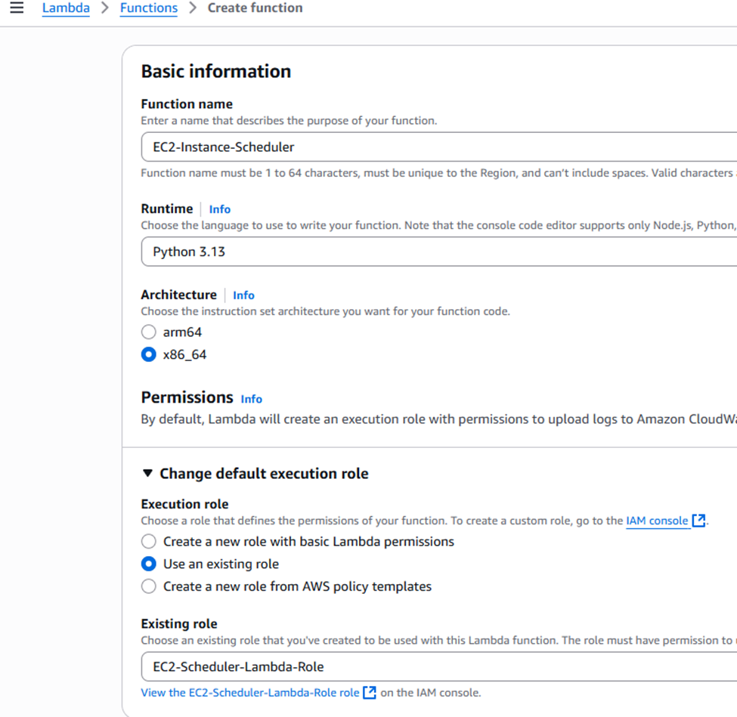Viewport: 737px width, 717px height.
Task: Choose Create a new role with basic Lambda permissions
Action: coord(148,541)
